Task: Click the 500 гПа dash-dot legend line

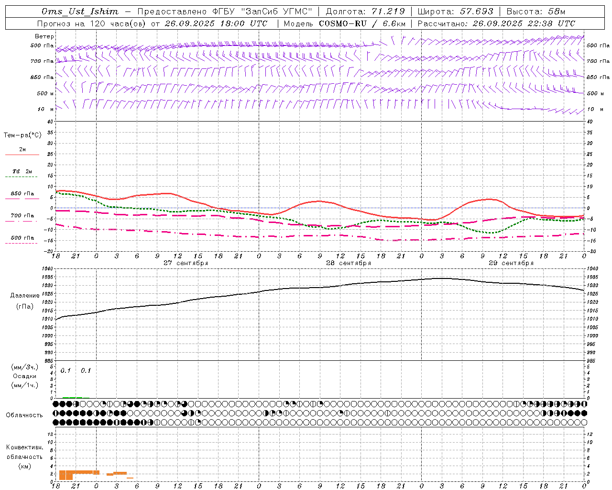Action: (22, 243)
